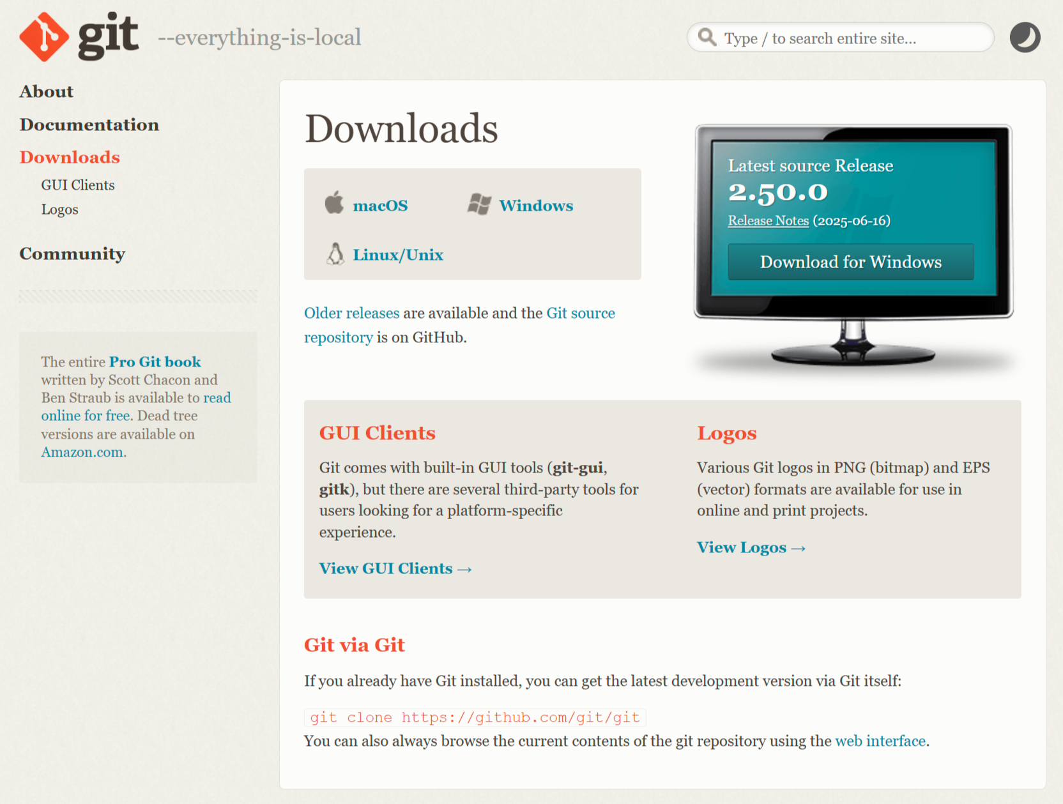Click the git wordmark in header
This screenshot has width=1063, height=804.
pos(108,36)
